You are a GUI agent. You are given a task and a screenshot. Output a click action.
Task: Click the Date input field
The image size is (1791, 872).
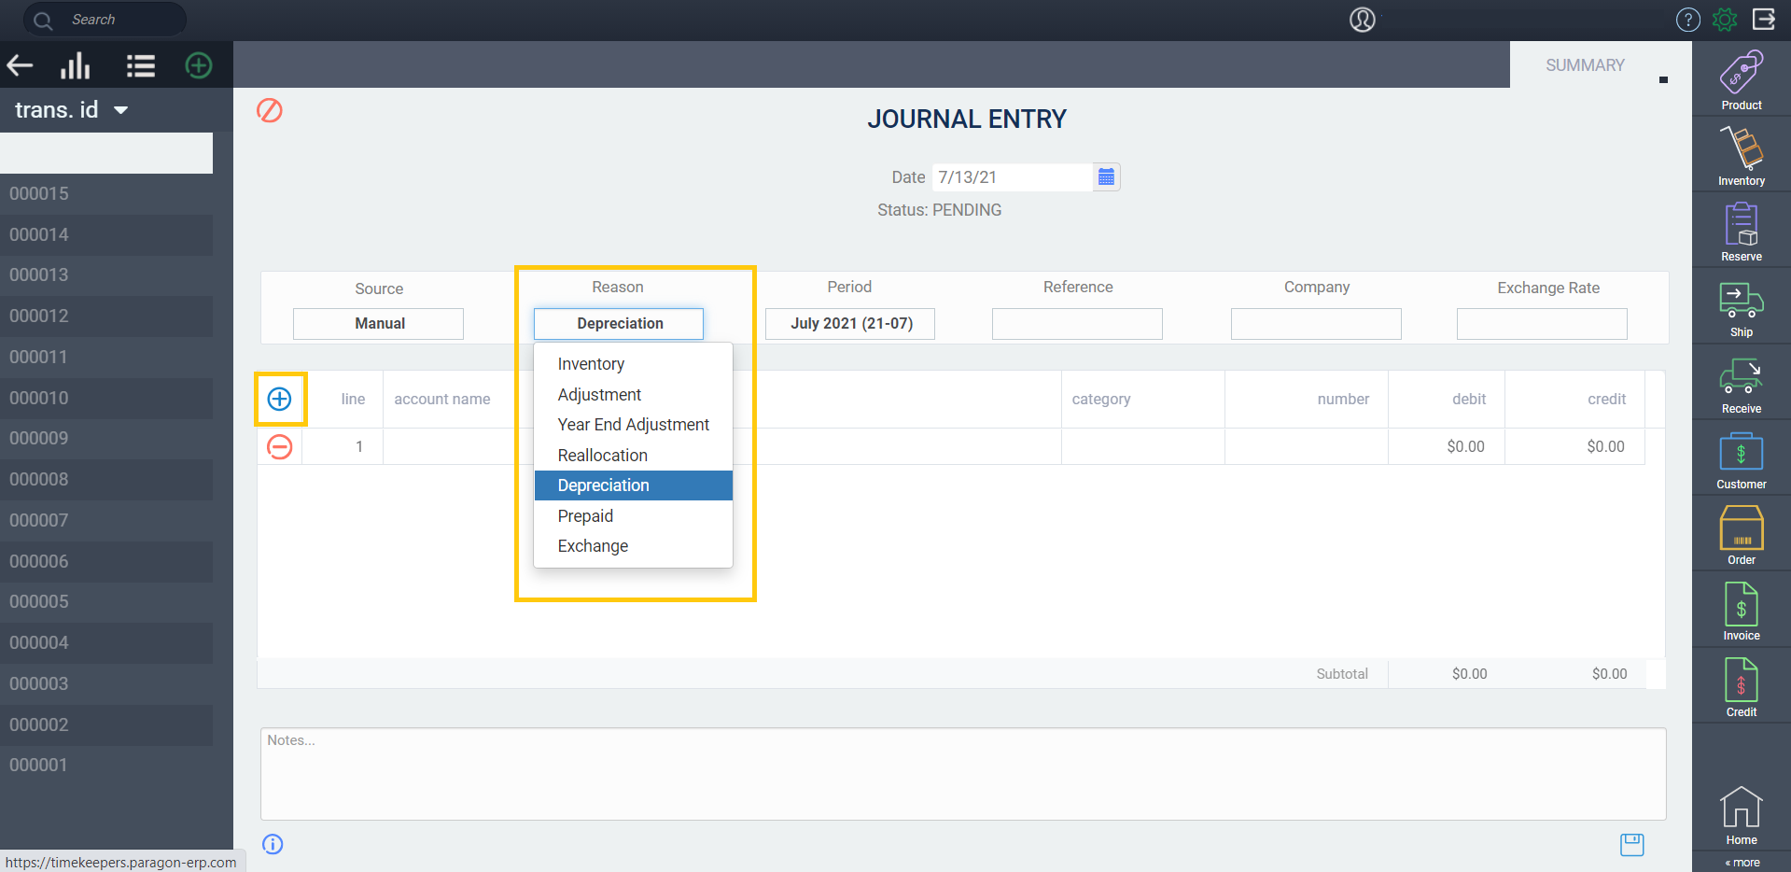(x=1012, y=176)
